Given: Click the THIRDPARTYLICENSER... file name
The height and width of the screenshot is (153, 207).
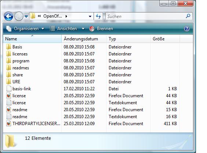Looking at the screenshot, I should click(36, 124).
